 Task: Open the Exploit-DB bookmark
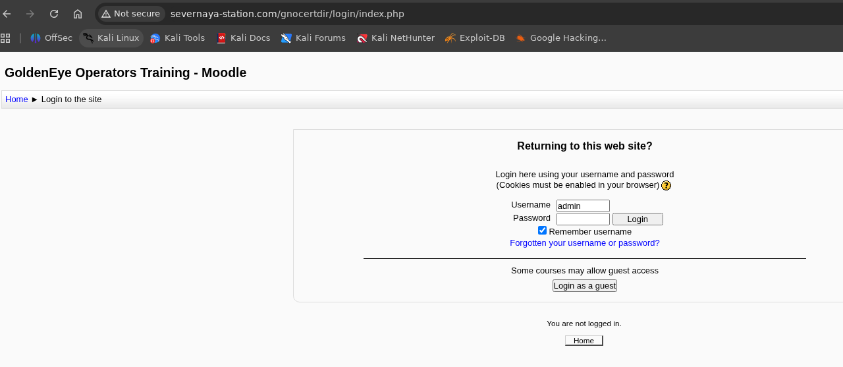click(475, 38)
